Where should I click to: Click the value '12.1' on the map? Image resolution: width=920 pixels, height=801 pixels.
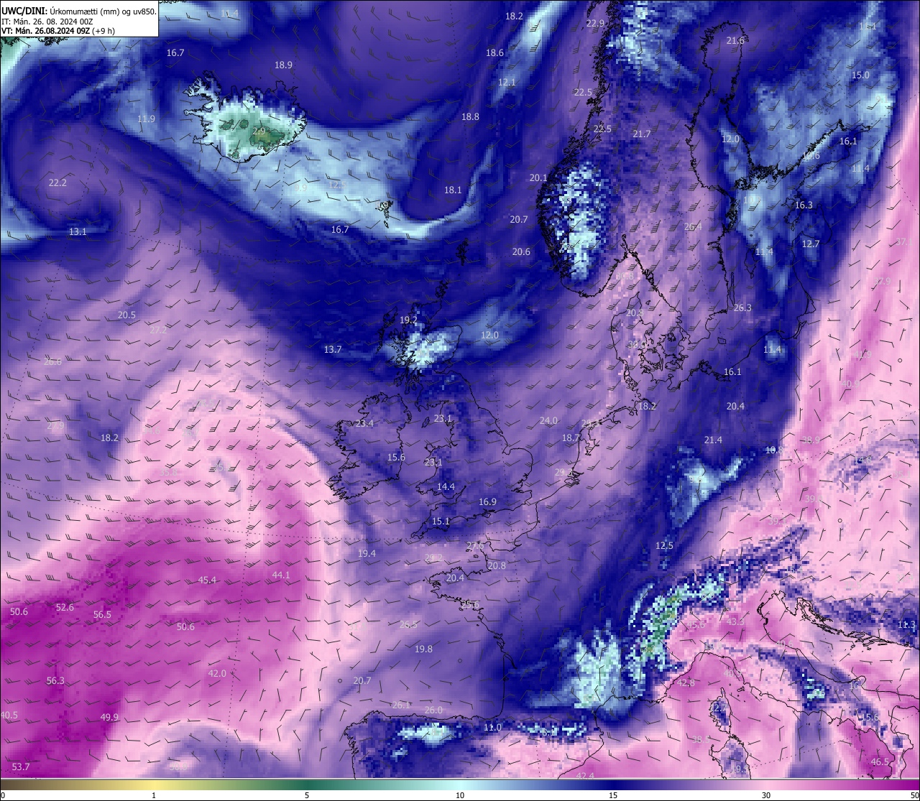(x=507, y=82)
